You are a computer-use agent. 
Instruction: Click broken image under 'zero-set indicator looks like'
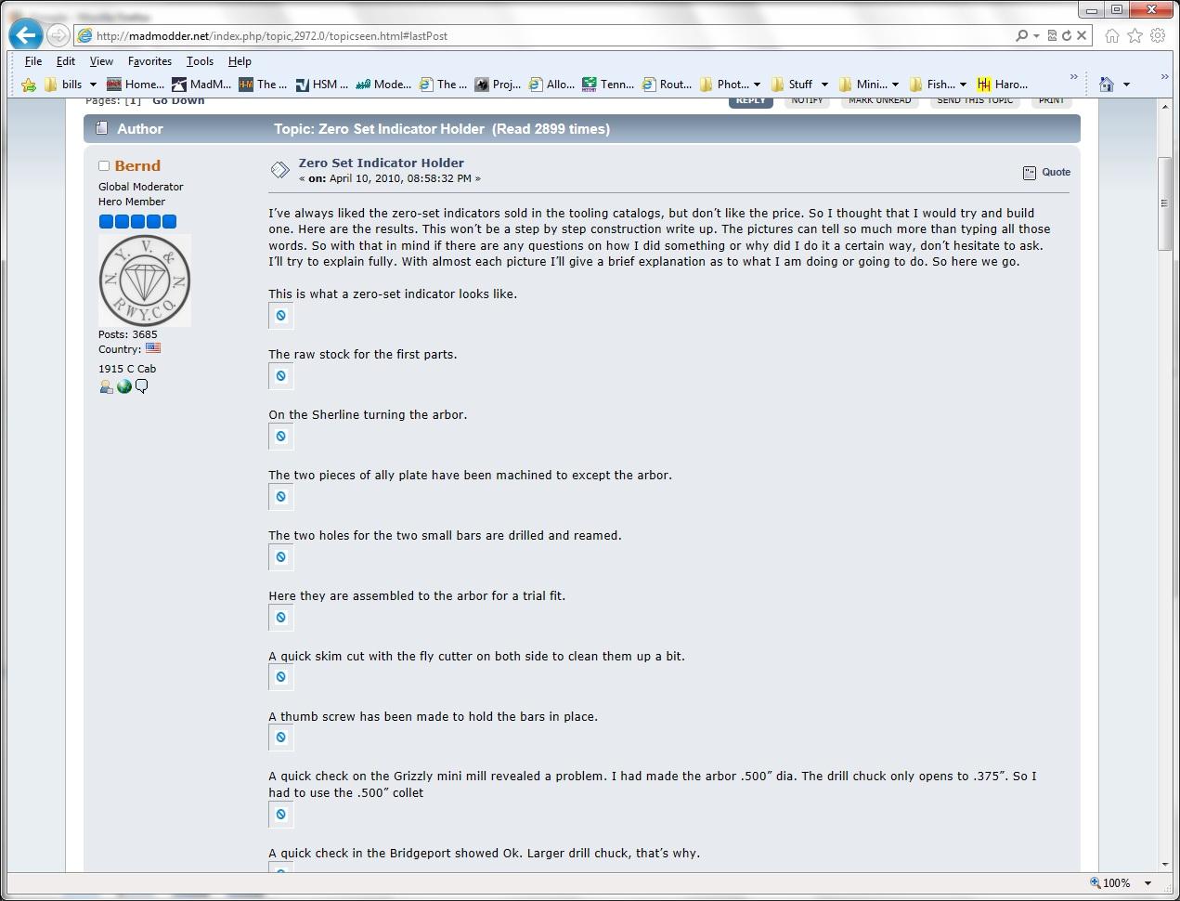pos(281,316)
